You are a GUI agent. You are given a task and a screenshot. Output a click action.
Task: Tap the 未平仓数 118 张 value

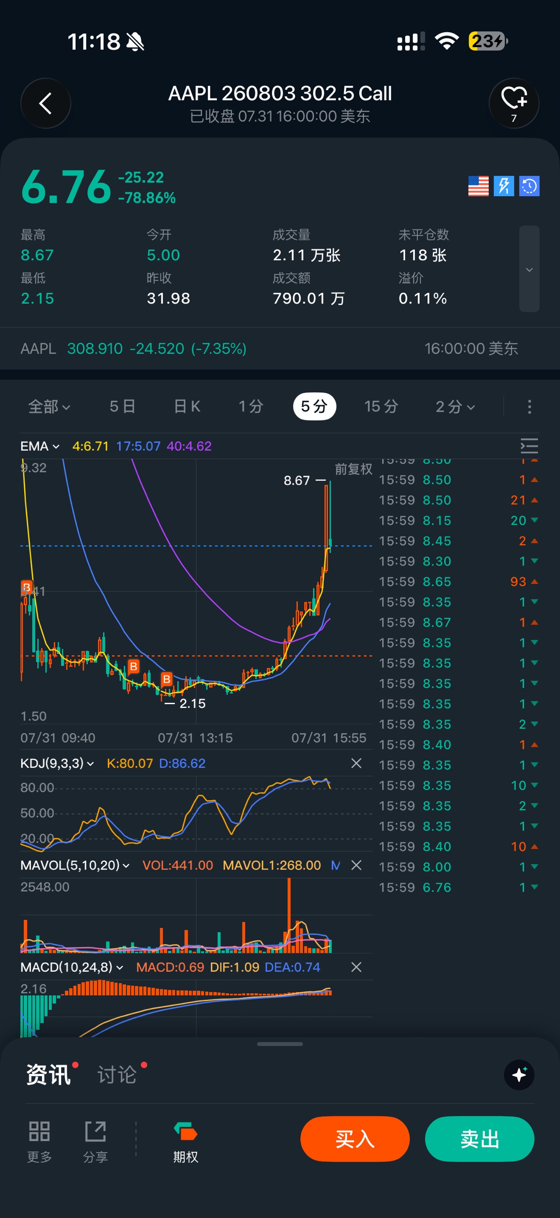tap(423, 255)
